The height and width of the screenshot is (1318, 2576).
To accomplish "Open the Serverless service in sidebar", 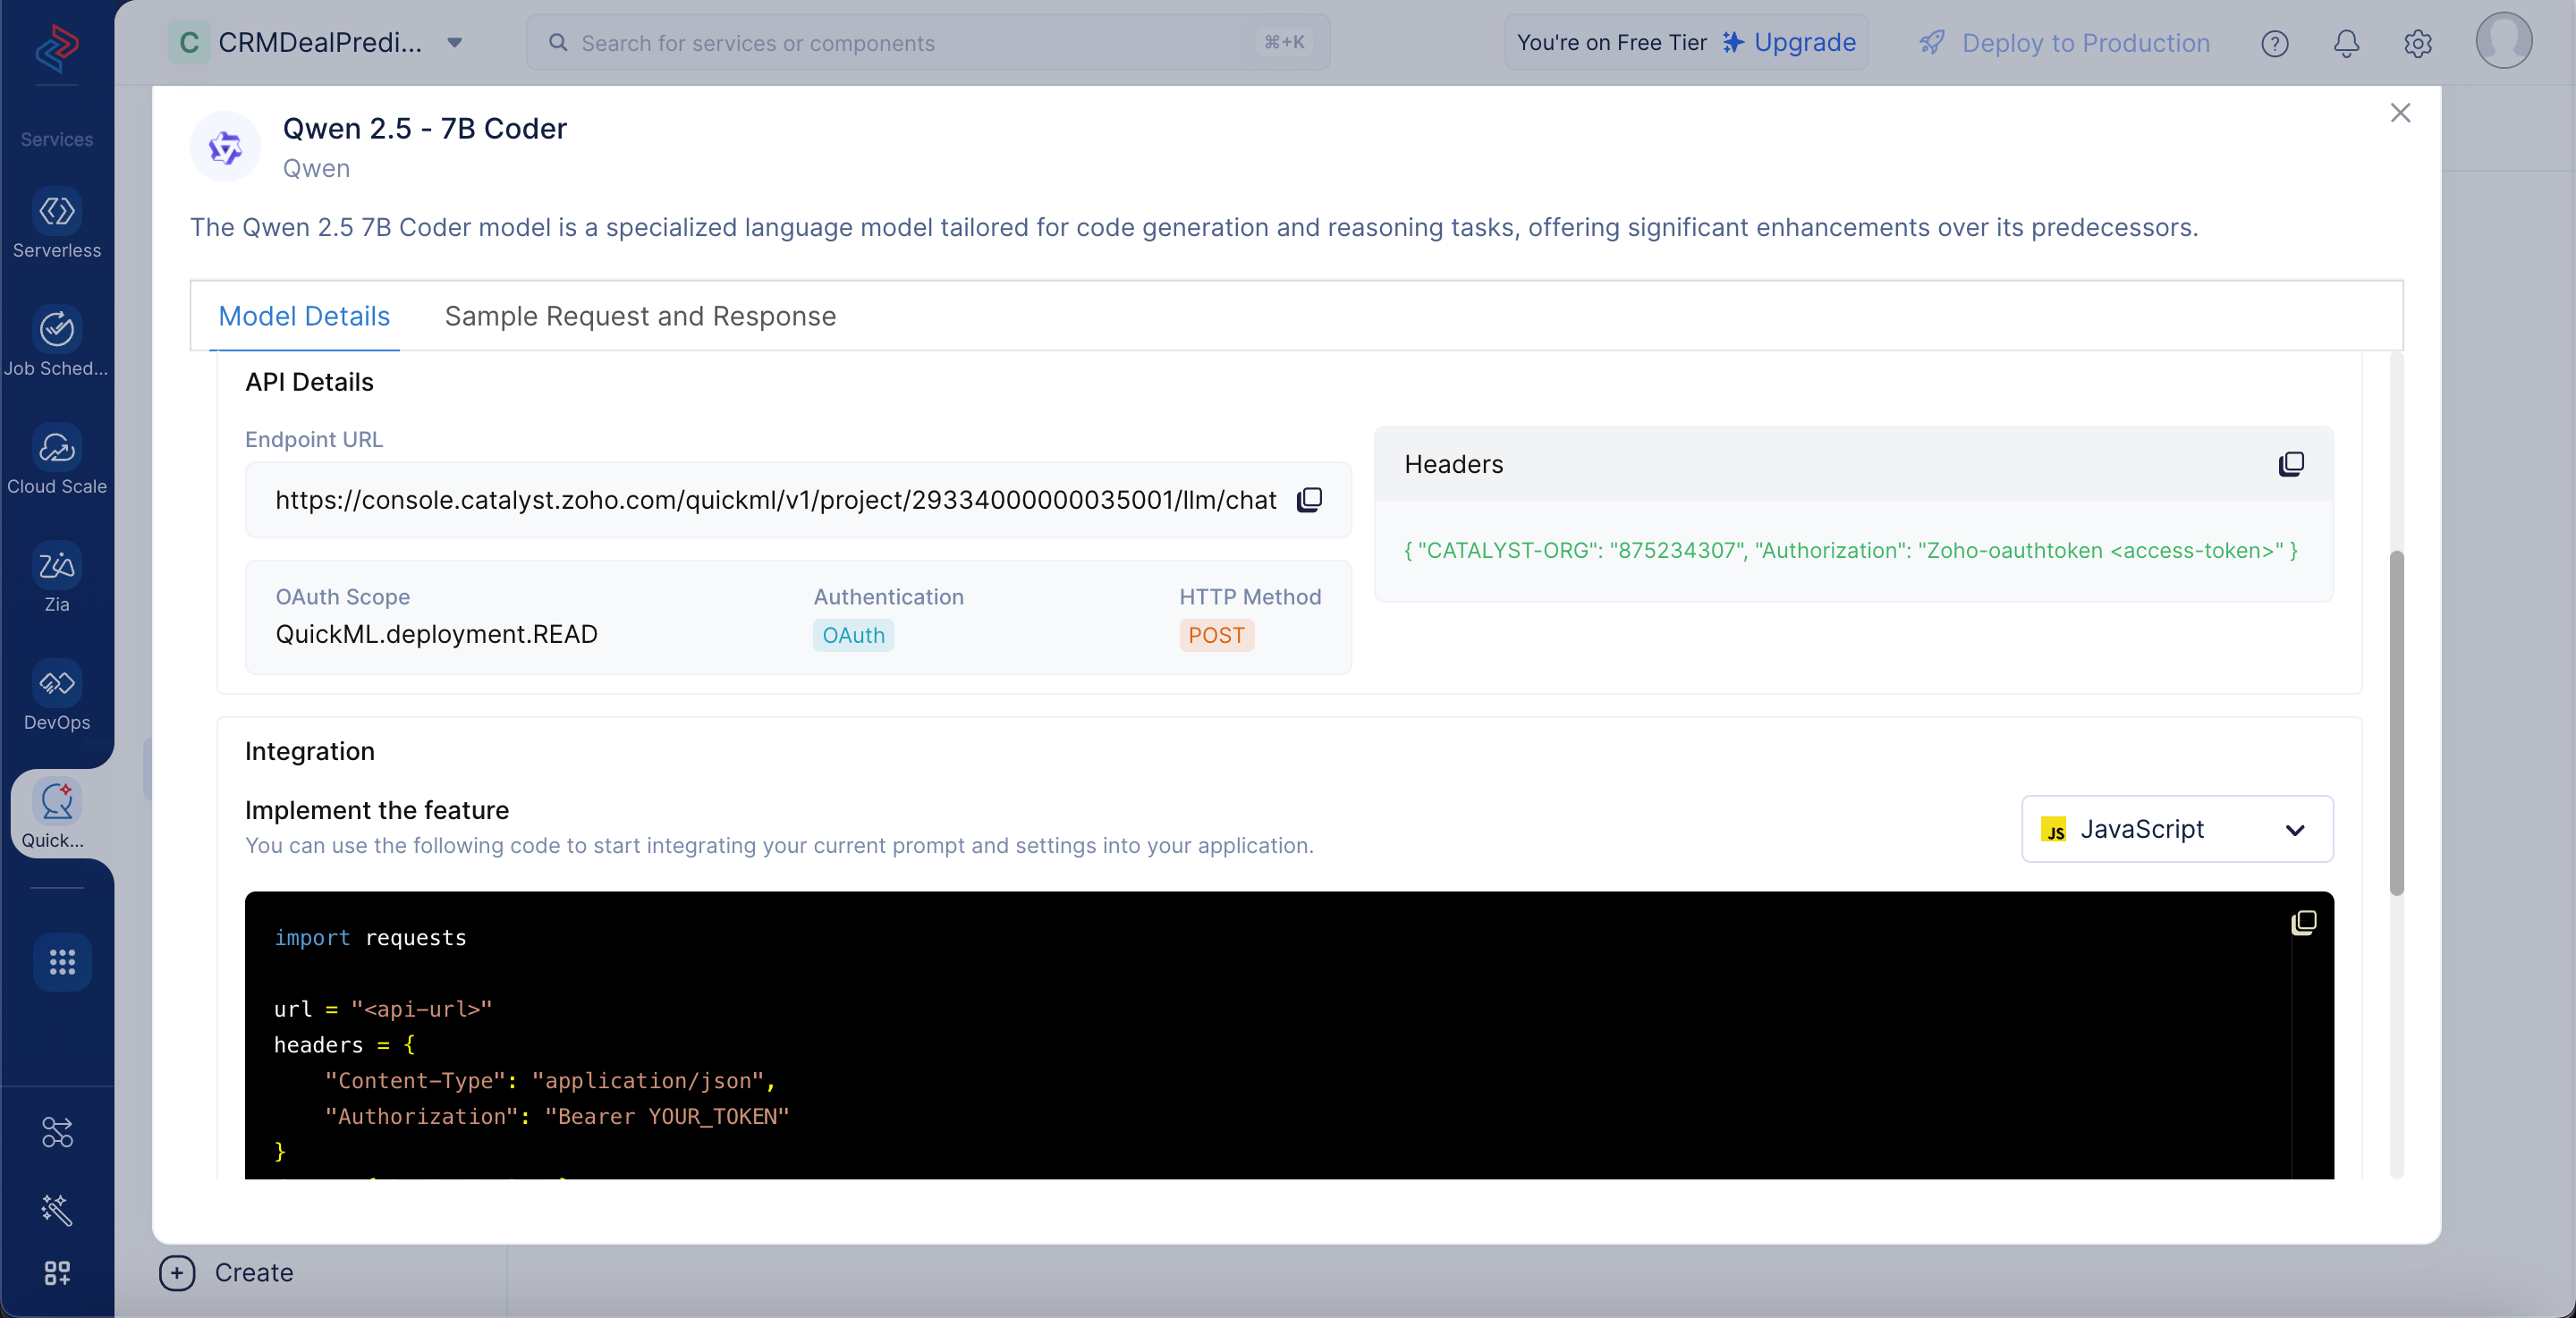I will [x=57, y=224].
